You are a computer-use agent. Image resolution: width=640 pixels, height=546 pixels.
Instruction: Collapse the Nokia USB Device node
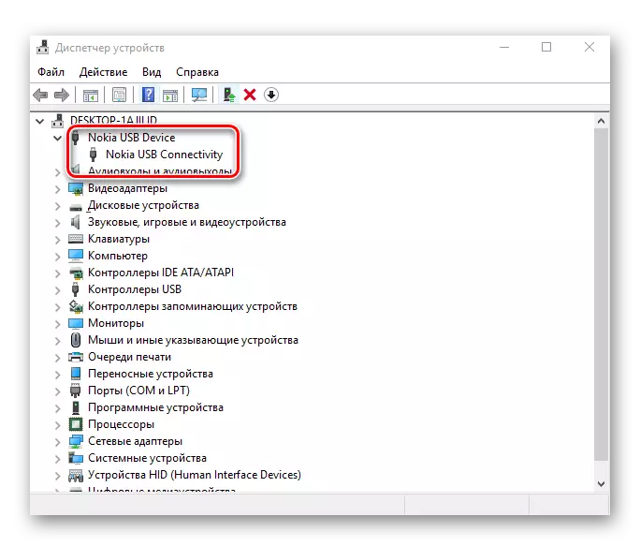(x=58, y=138)
